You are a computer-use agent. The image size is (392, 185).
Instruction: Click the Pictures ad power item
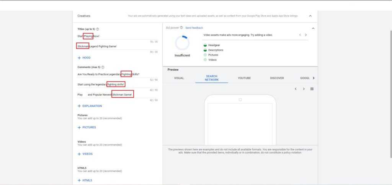click(211, 55)
